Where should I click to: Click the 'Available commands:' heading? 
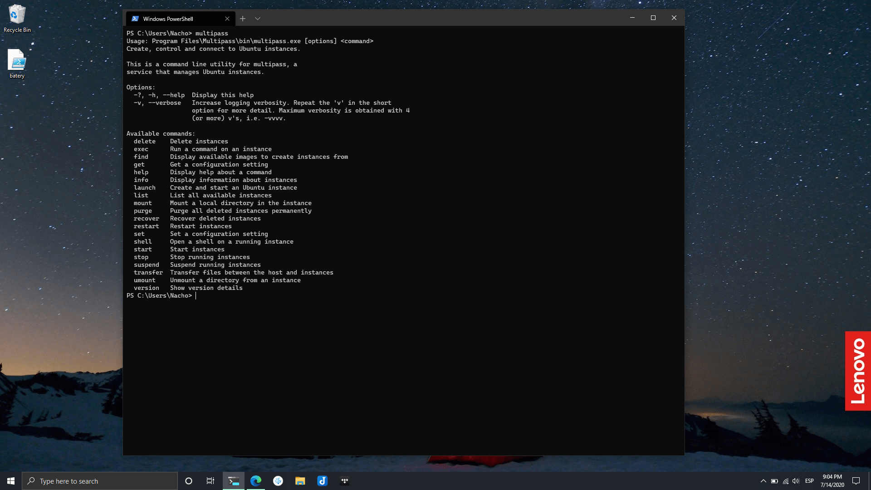161,134
